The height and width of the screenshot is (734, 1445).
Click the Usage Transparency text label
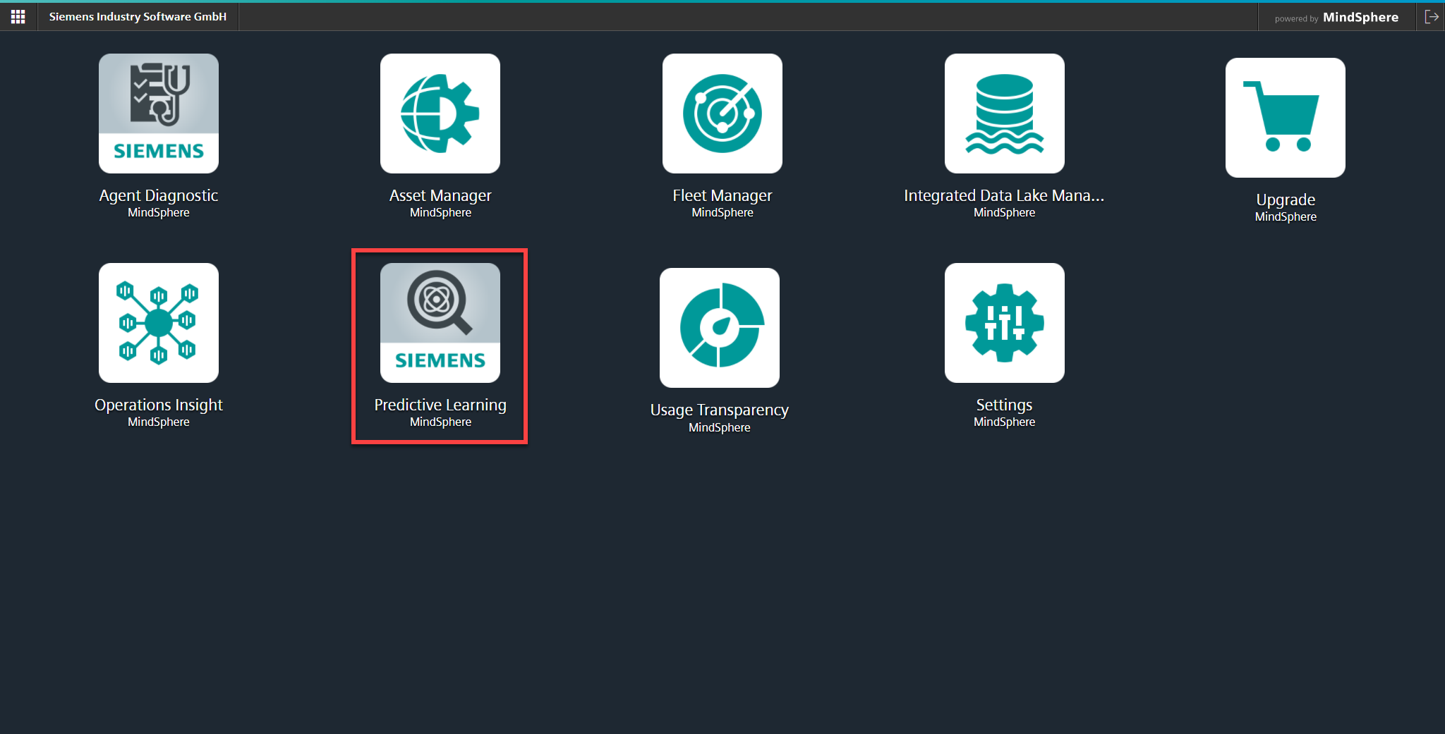[x=720, y=410]
